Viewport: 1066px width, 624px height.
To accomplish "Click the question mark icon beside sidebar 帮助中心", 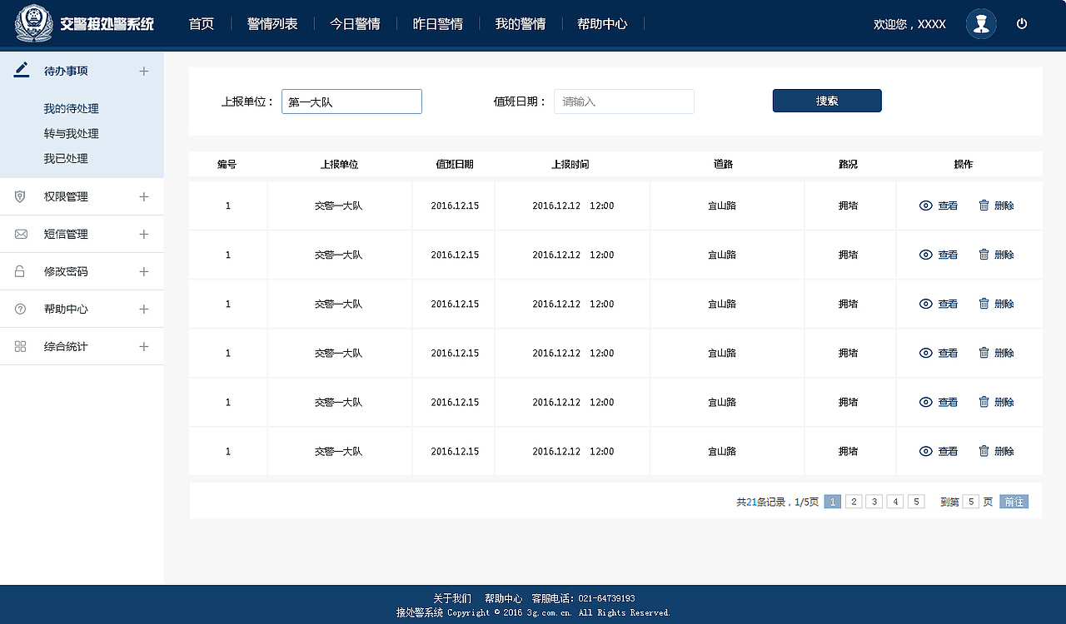I will [20, 309].
